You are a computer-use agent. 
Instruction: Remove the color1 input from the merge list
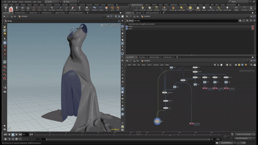click(x=253, y=26)
